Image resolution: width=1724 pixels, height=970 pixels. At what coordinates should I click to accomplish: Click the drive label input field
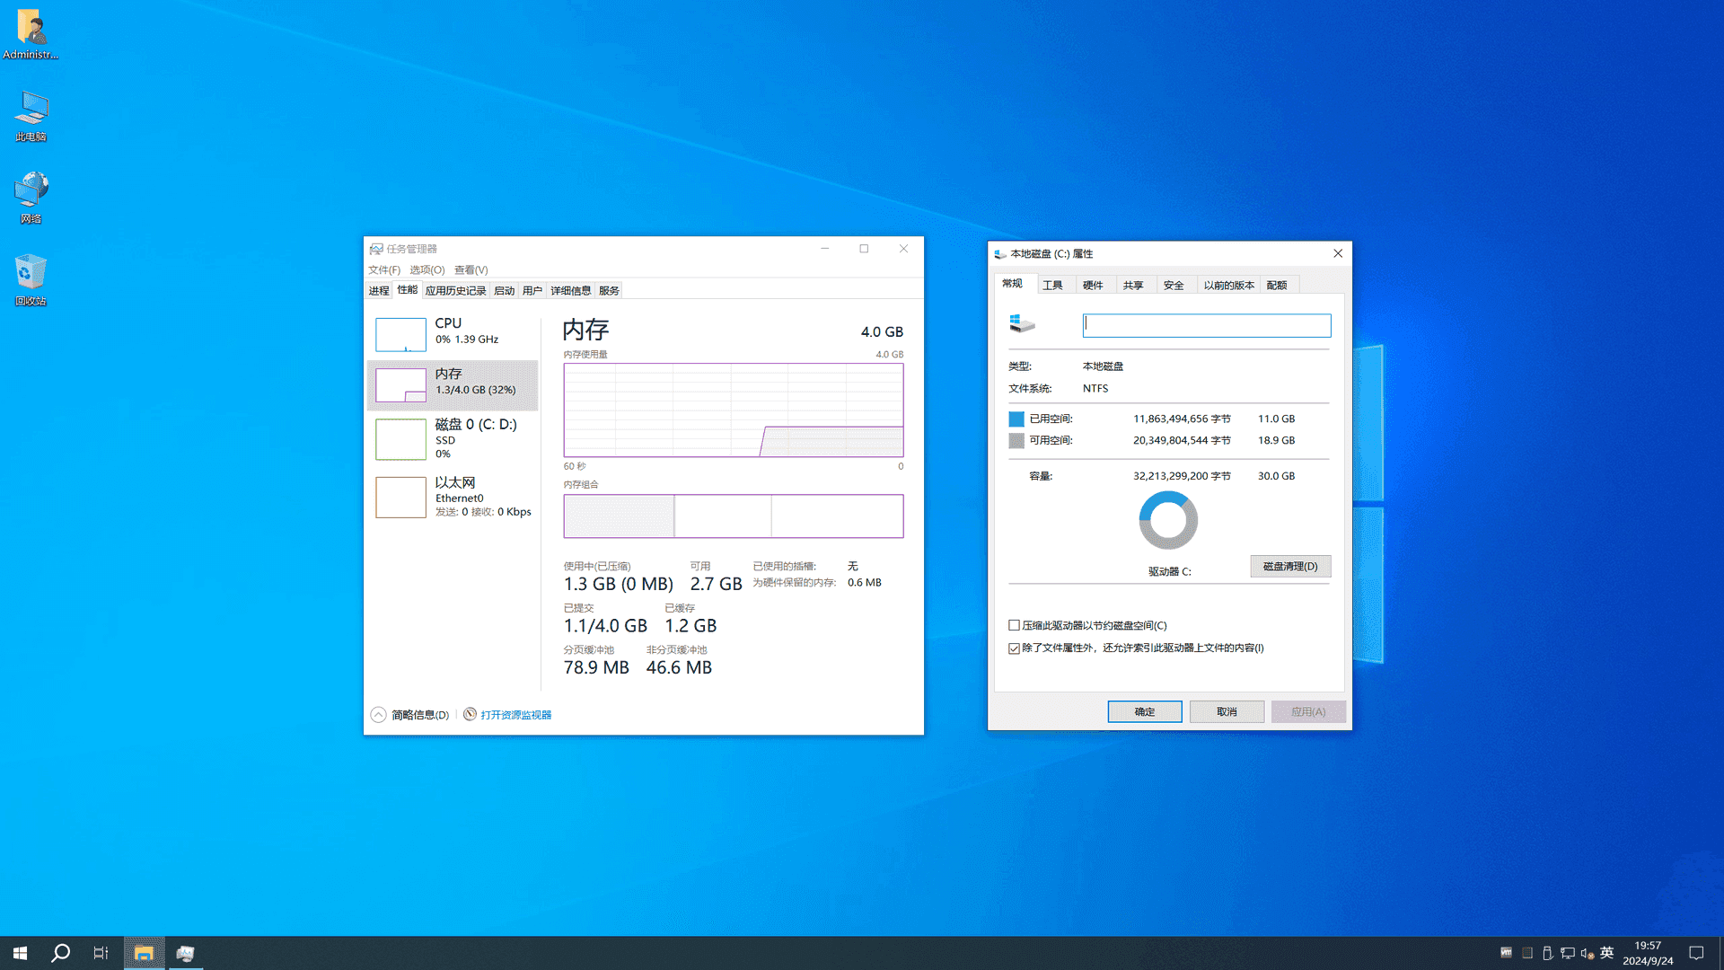[x=1206, y=324]
